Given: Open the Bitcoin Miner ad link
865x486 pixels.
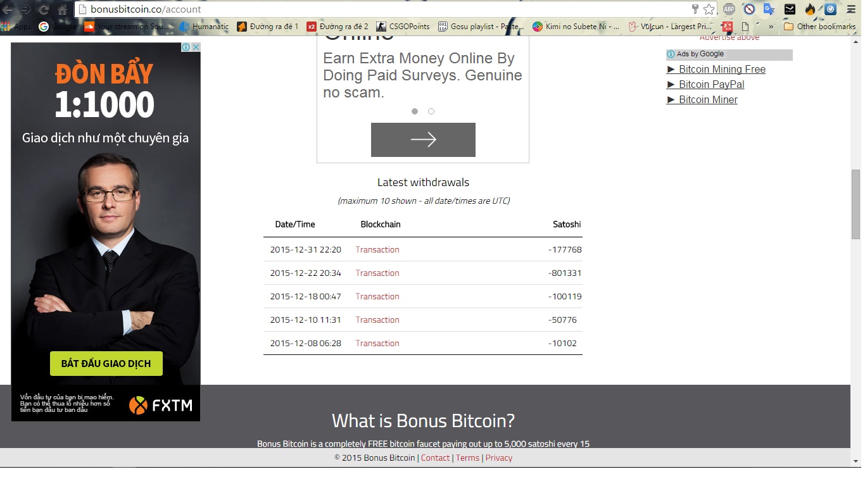Looking at the screenshot, I should tap(702, 100).
